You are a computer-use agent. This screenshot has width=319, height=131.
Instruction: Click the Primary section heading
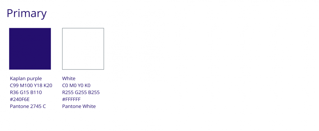[27, 14]
